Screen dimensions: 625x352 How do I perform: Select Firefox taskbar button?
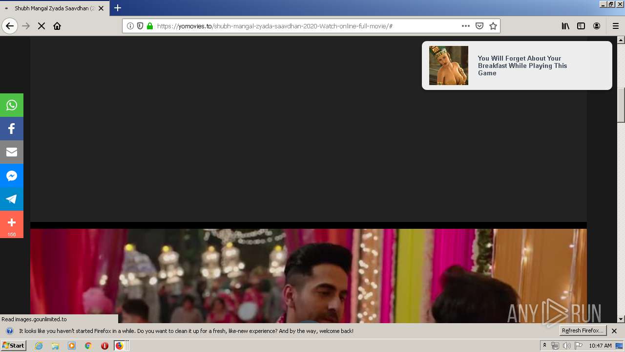[121, 346]
